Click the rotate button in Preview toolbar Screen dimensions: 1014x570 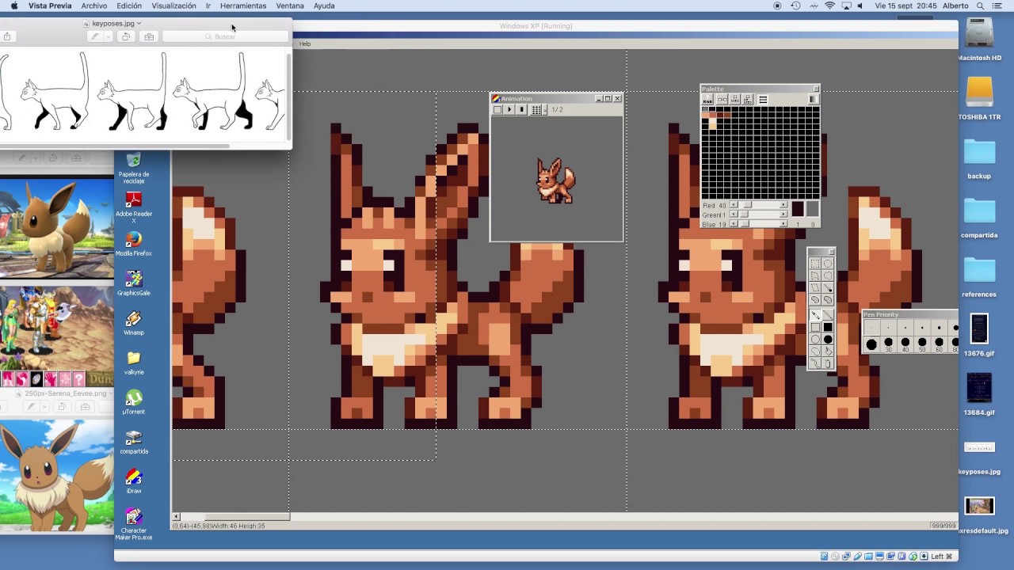[x=125, y=37]
